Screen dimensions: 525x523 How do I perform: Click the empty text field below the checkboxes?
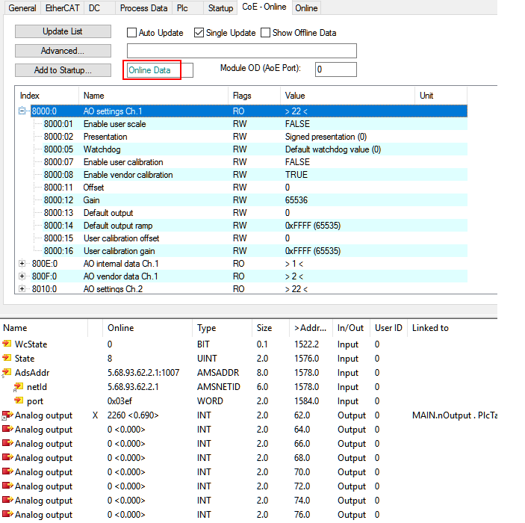coord(242,51)
